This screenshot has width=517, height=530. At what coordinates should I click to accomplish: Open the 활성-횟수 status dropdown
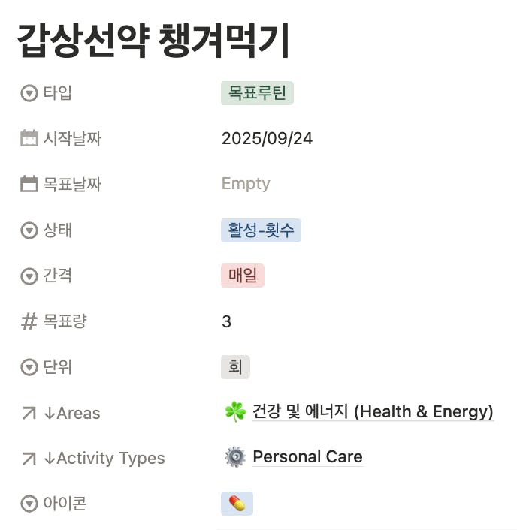pos(261,230)
